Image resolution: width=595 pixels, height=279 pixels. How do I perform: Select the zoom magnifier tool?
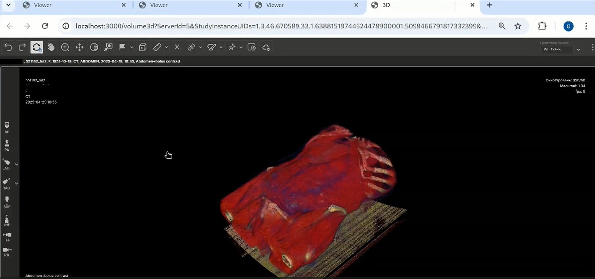65,47
